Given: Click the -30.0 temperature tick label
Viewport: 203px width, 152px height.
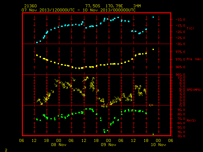Looking at the screenshot, I should point(180,44).
